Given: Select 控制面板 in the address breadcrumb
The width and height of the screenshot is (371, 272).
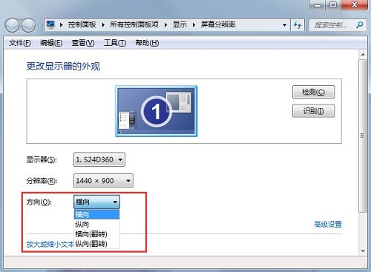Looking at the screenshot, I should (x=82, y=24).
